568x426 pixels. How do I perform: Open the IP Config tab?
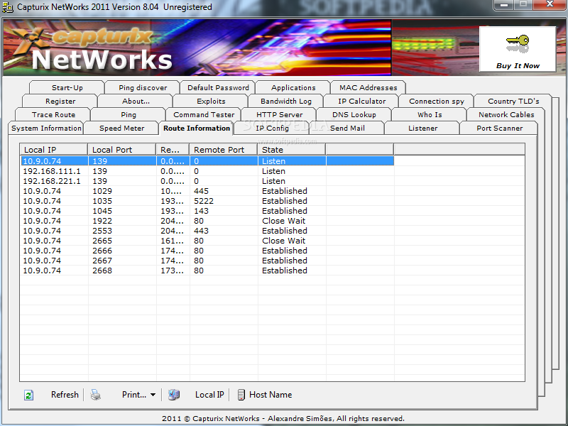tap(273, 128)
